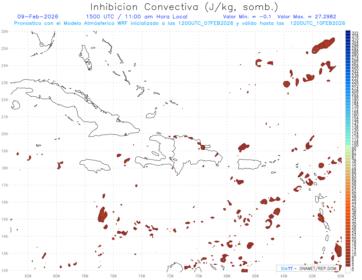
Task: Click the Puerto Rico island outline
Action: [x=250, y=164]
